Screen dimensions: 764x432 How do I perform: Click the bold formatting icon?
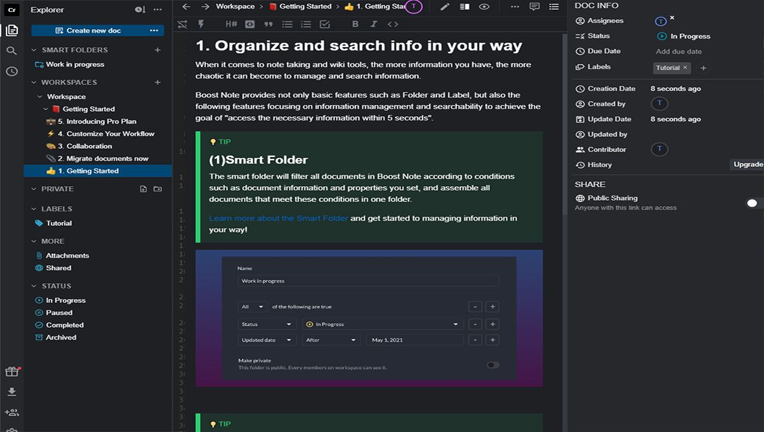(355, 24)
